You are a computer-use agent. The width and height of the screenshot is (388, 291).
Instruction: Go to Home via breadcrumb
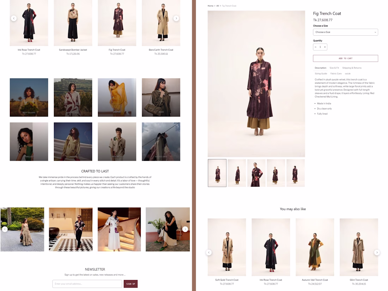click(x=210, y=6)
